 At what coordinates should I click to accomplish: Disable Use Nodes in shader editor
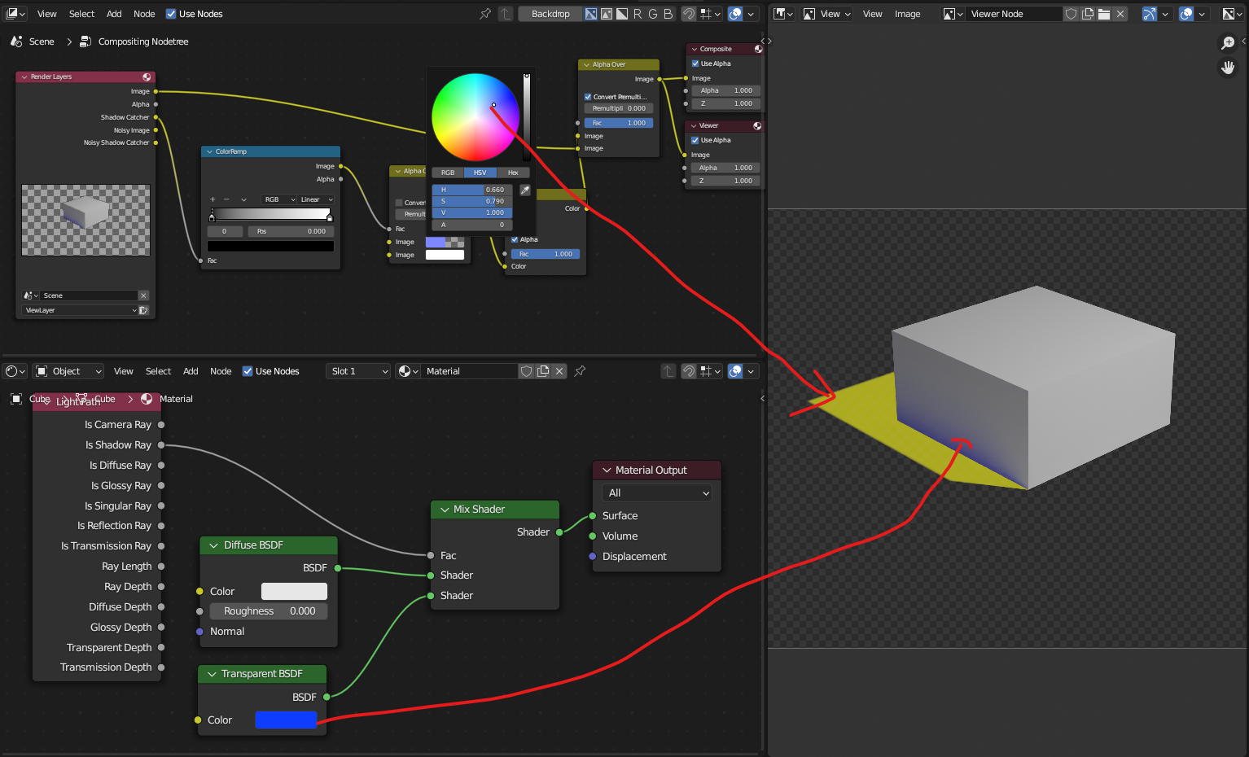(248, 371)
